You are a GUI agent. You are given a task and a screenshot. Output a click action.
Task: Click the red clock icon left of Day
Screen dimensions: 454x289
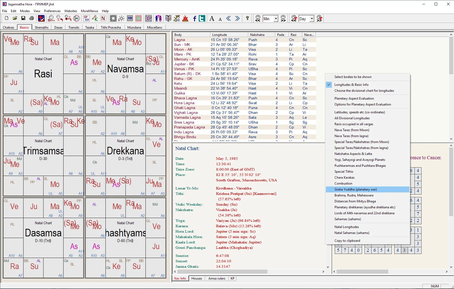(294, 18)
